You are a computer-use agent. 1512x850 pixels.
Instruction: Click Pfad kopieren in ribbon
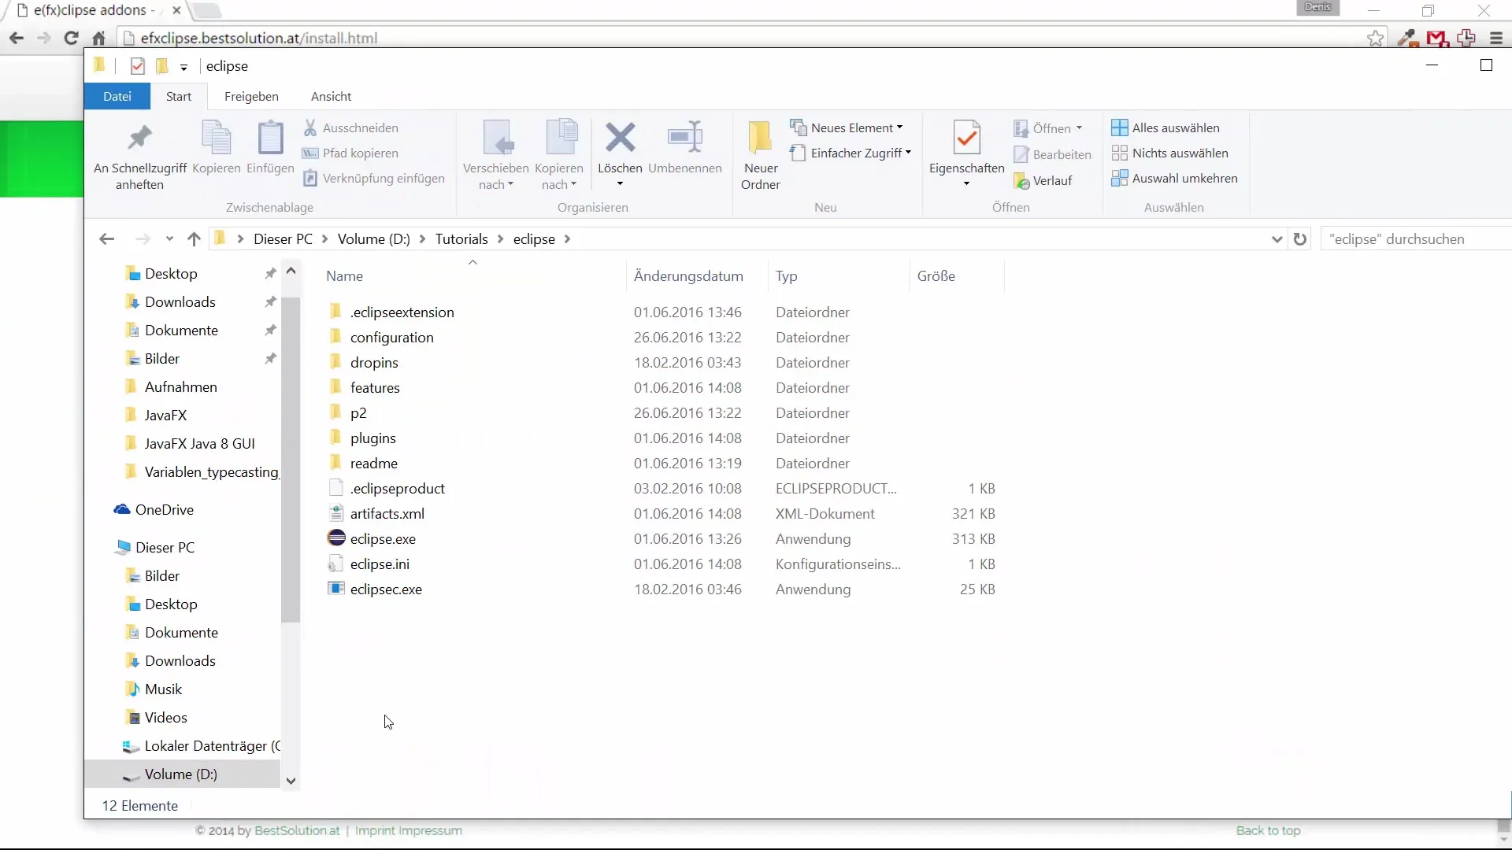350,153
